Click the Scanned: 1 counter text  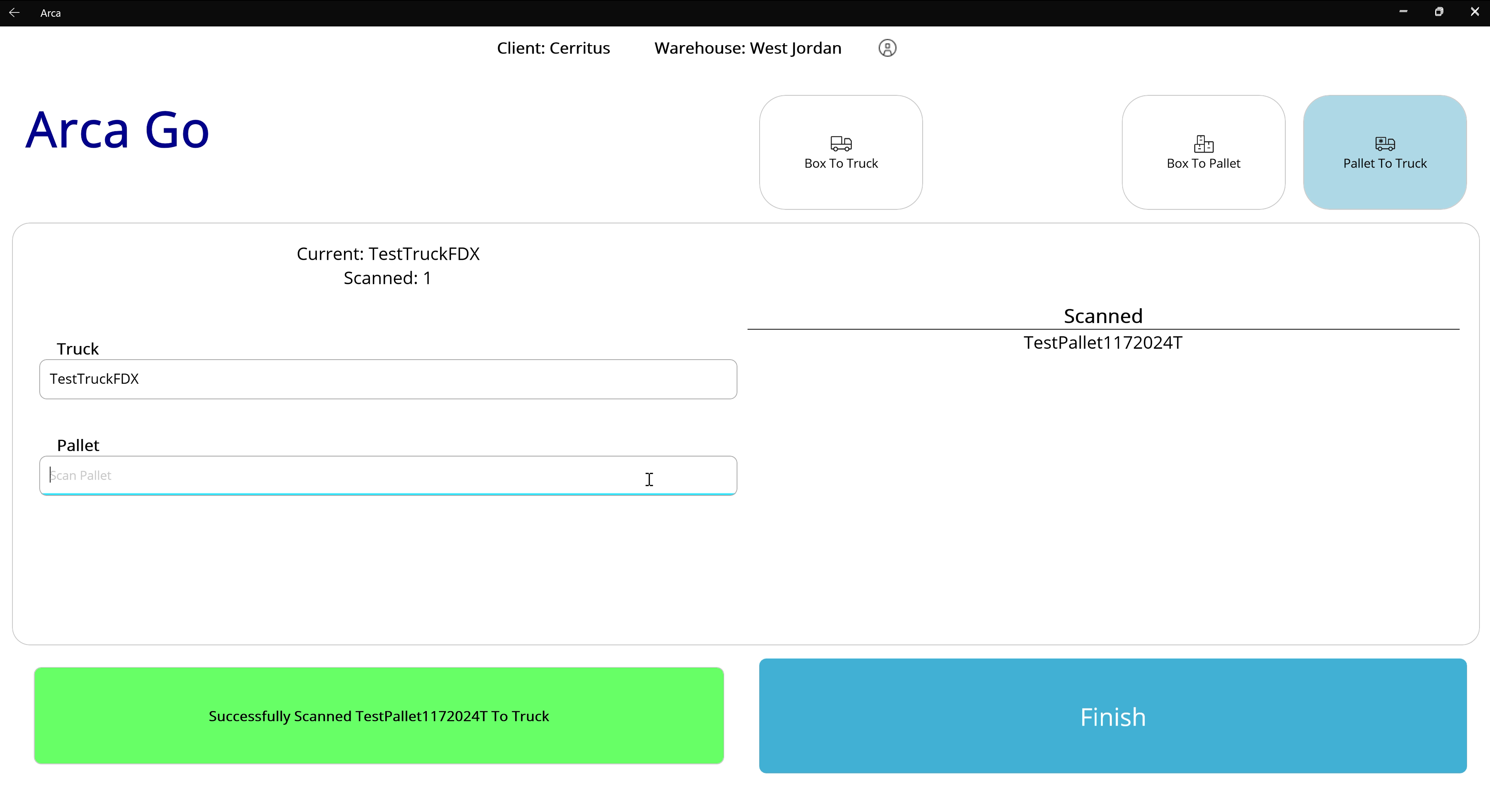388,278
